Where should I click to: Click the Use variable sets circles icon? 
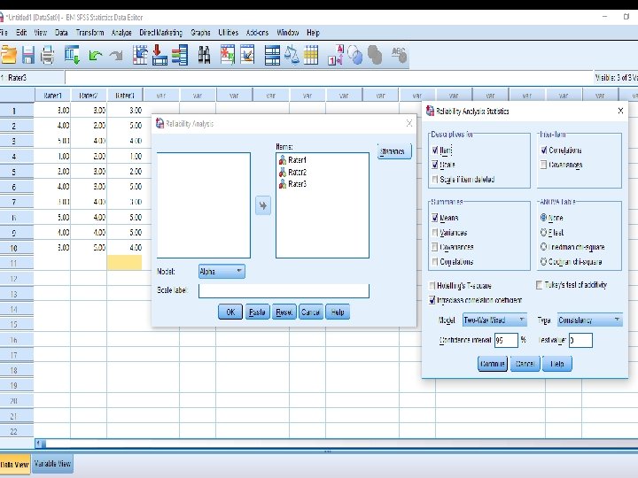(x=355, y=55)
